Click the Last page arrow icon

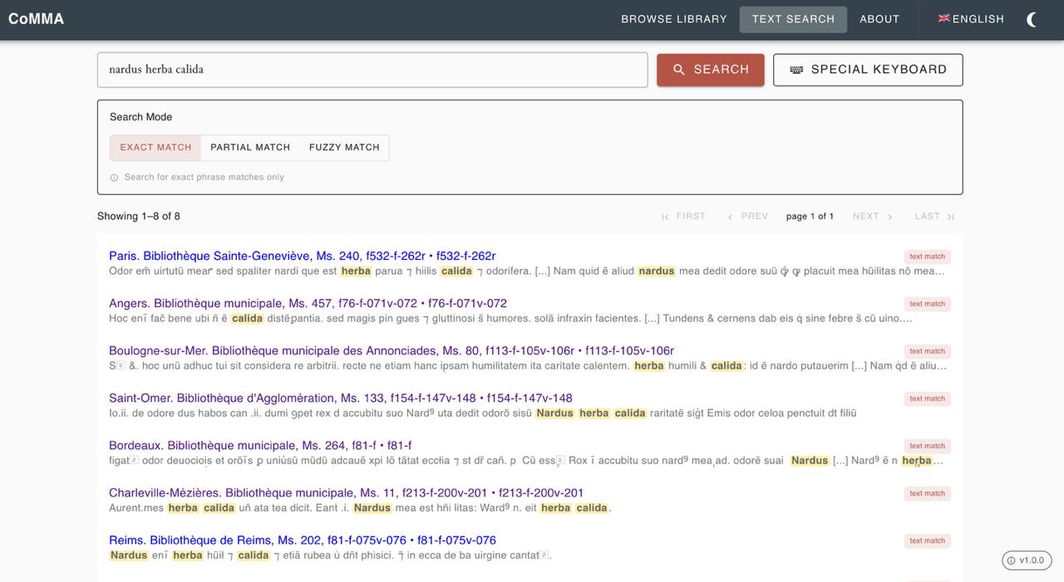point(950,217)
